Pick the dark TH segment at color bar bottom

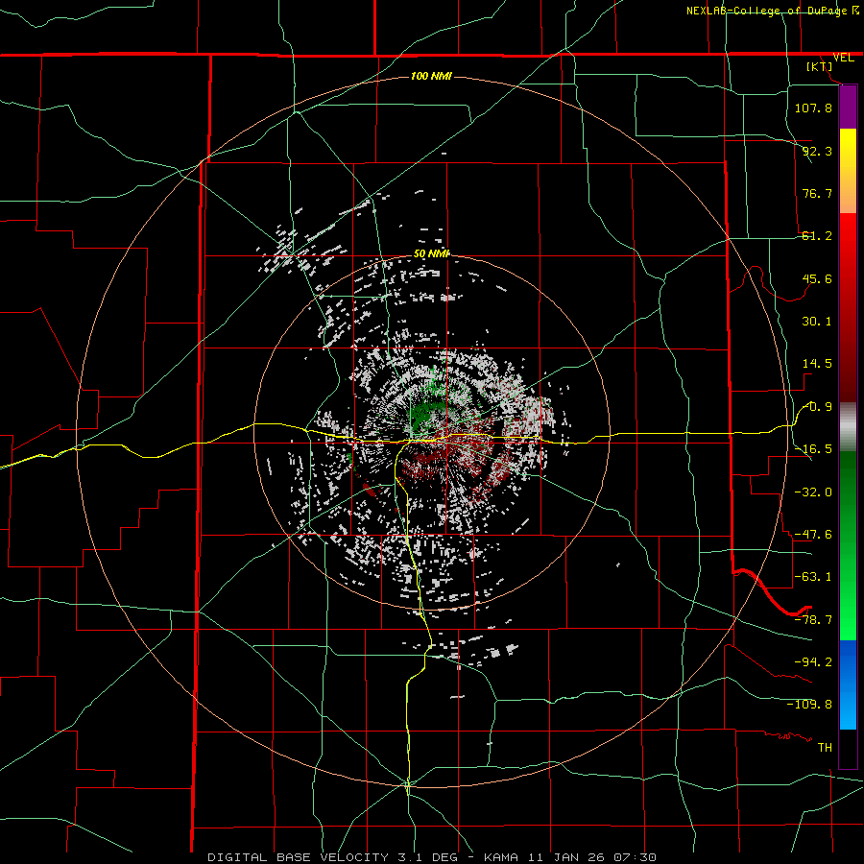848,748
